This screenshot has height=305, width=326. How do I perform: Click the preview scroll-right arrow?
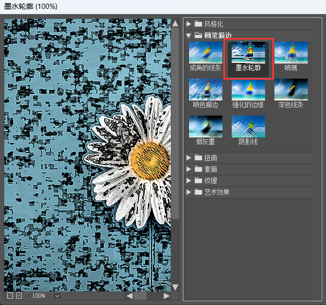point(167,296)
